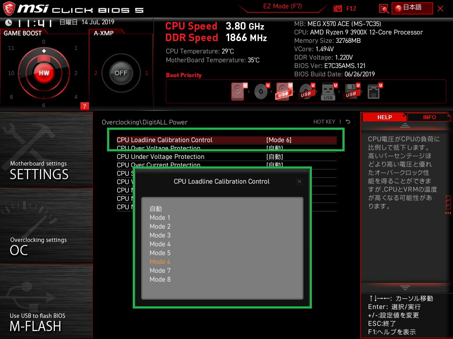Viewport: 453px width, 339px height.
Task: Open CPU Over Voltage Protection setting
Action: pyautogui.click(x=226, y=147)
